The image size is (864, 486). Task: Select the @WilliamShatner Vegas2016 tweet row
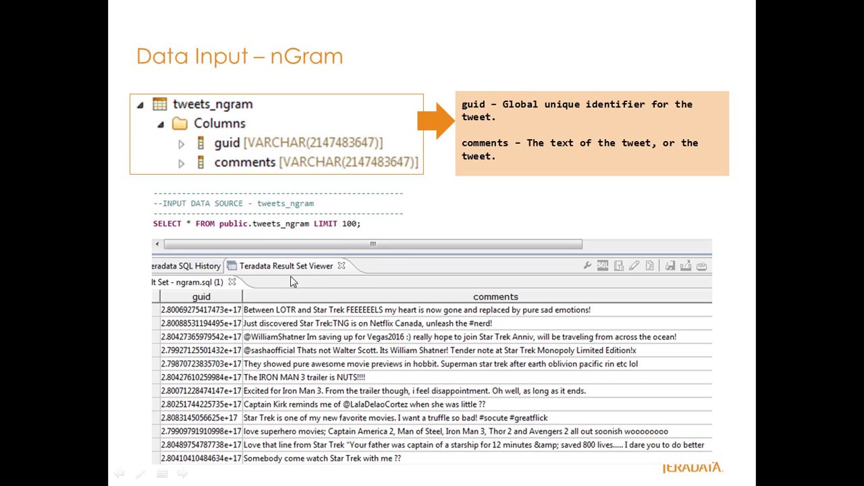432,337
